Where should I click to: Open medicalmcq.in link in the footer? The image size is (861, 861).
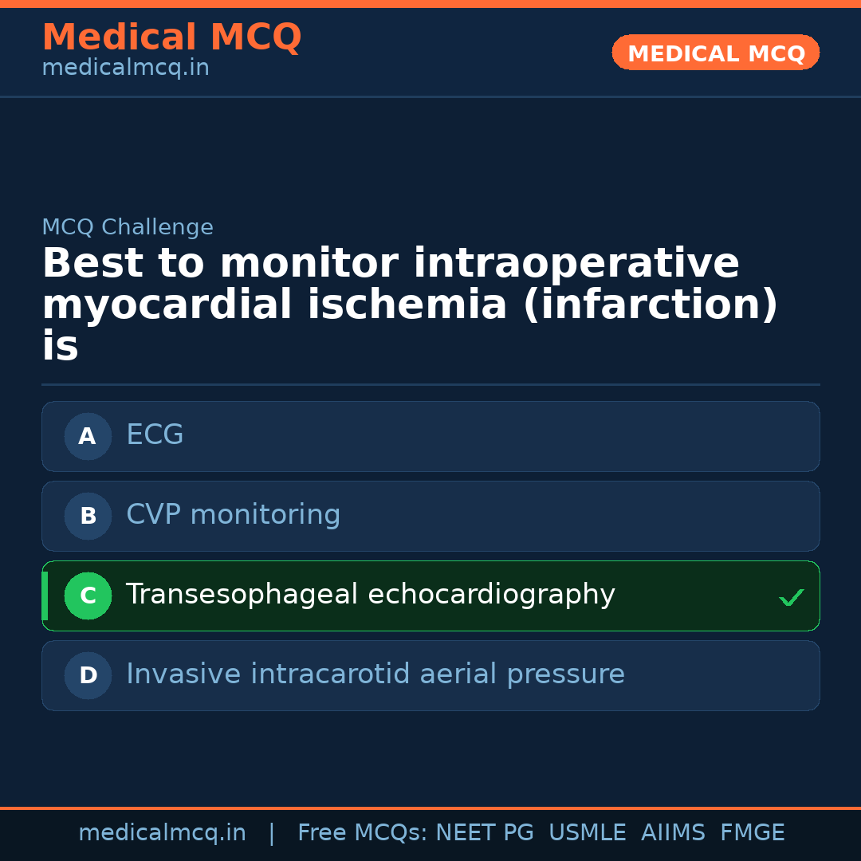[162, 833]
